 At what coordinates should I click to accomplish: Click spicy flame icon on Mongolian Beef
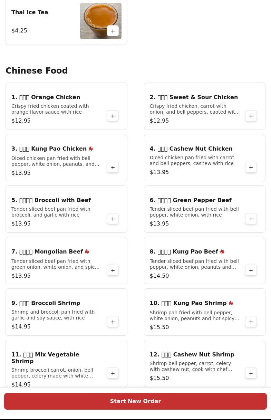point(87,251)
